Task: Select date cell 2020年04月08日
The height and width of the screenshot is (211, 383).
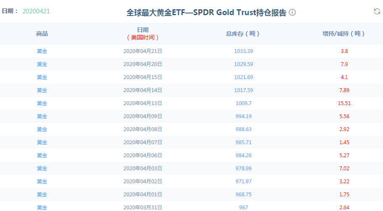Action: tap(143, 129)
